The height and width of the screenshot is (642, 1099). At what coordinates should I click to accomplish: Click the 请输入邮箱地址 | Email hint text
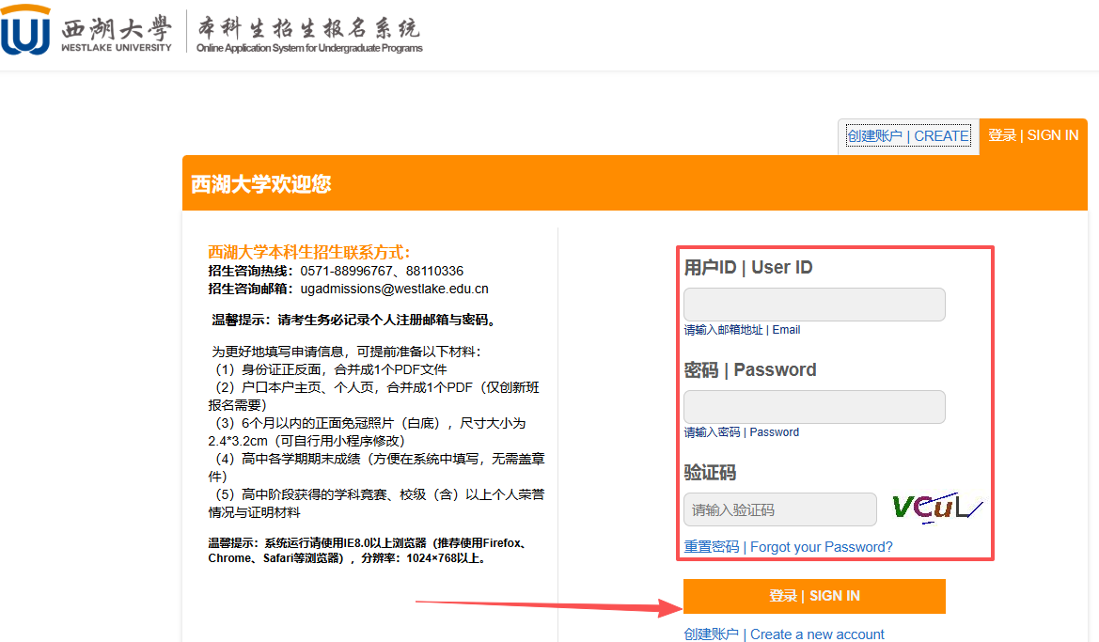[742, 330]
